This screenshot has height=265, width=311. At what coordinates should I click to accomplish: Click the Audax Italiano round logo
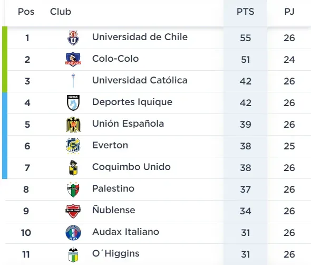pos(73,233)
